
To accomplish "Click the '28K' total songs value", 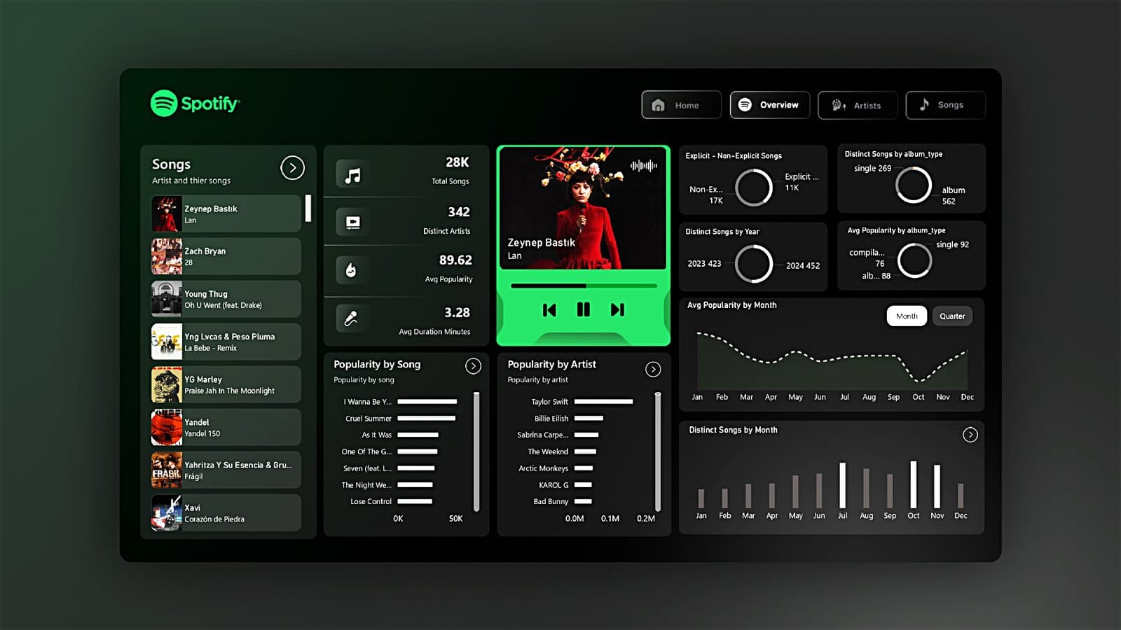I will (458, 162).
